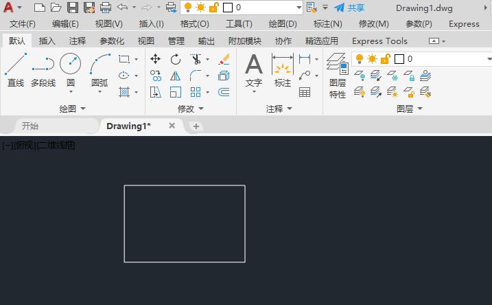
Task: Click the New file icon in quick access toolbar
Action: [x=40, y=8]
